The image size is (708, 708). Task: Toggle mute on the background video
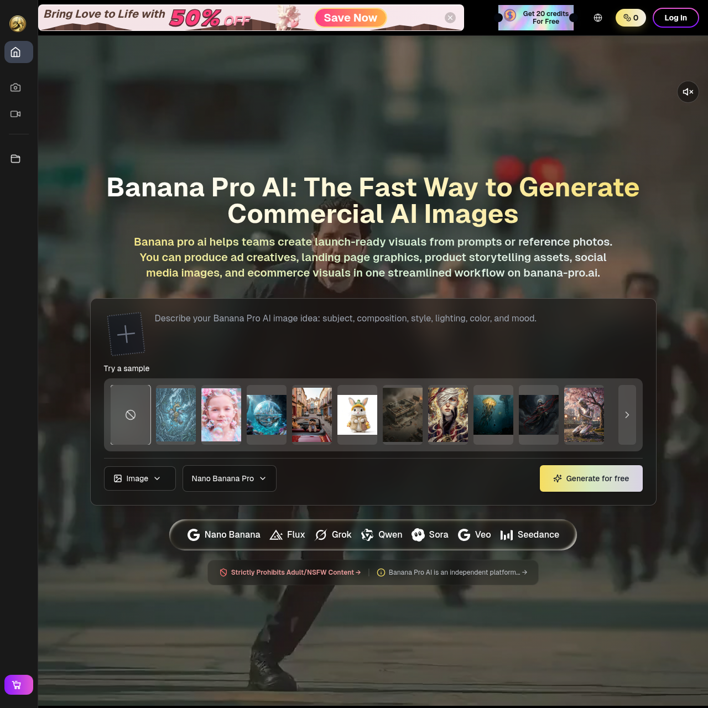coord(688,92)
